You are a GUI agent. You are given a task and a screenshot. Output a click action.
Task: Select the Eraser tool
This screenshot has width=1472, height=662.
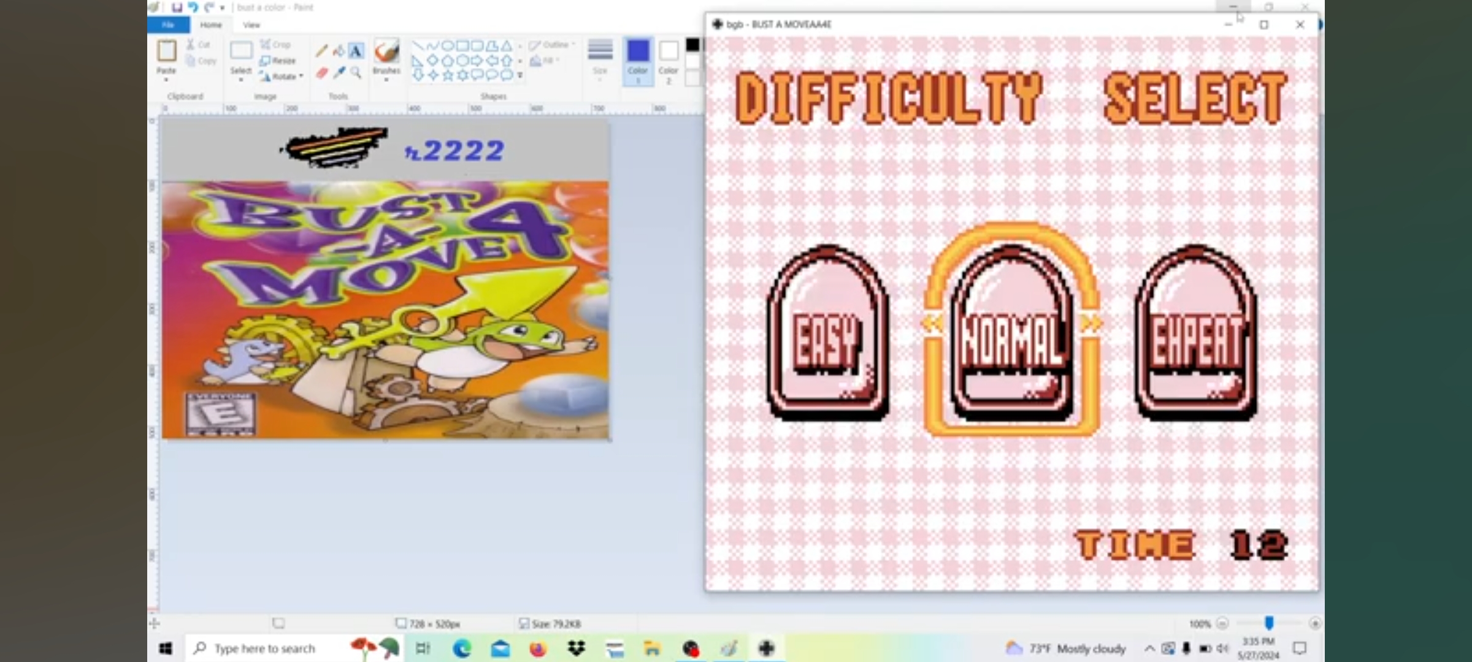[321, 73]
